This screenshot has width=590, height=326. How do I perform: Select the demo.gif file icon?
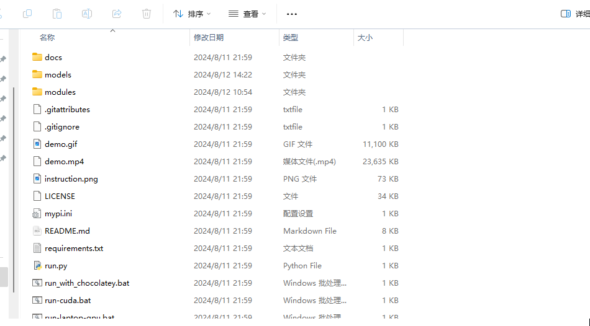(37, 144)
